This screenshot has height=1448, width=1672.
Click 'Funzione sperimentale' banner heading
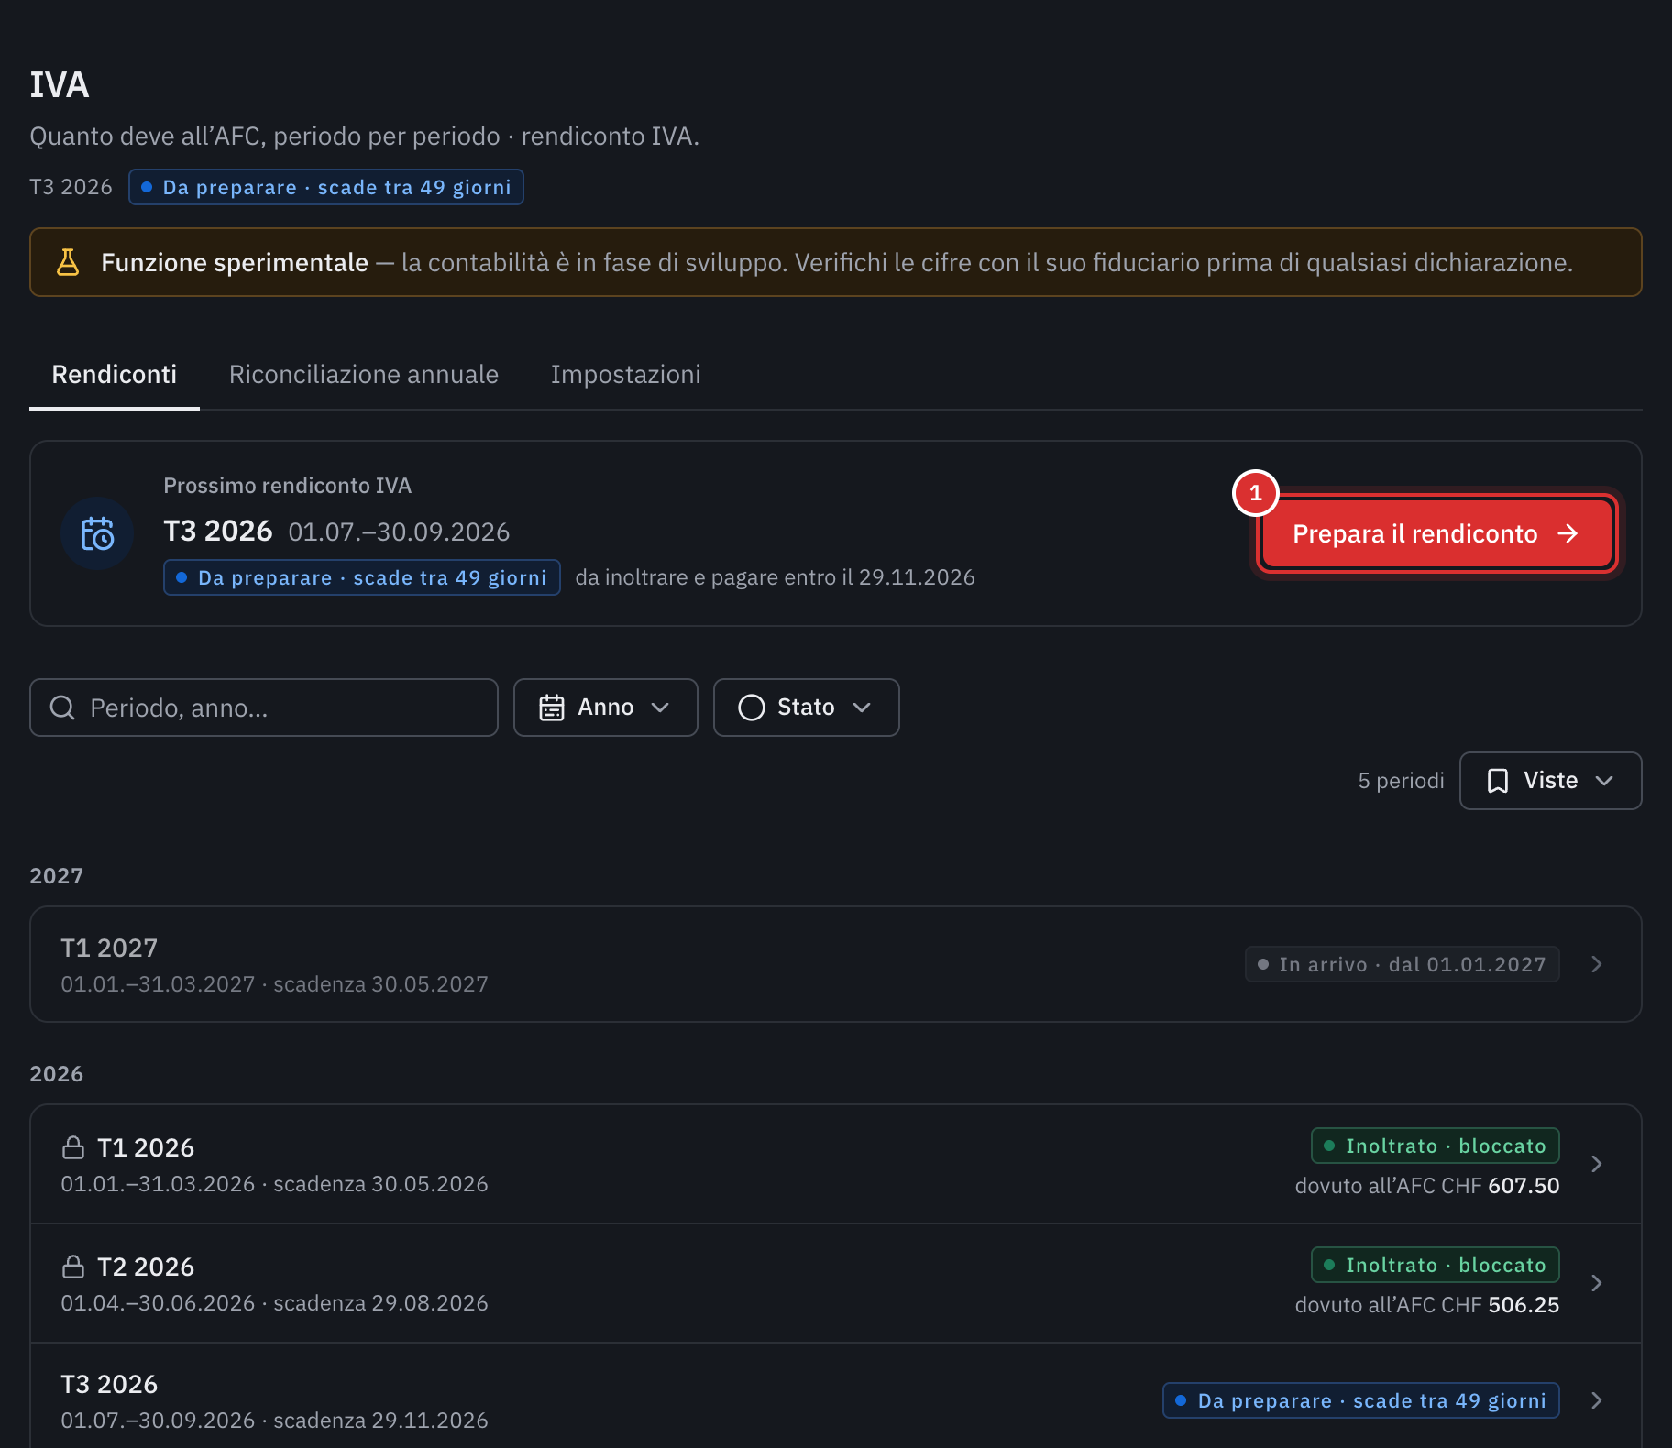pyautogui.click(x=235, y=262)
